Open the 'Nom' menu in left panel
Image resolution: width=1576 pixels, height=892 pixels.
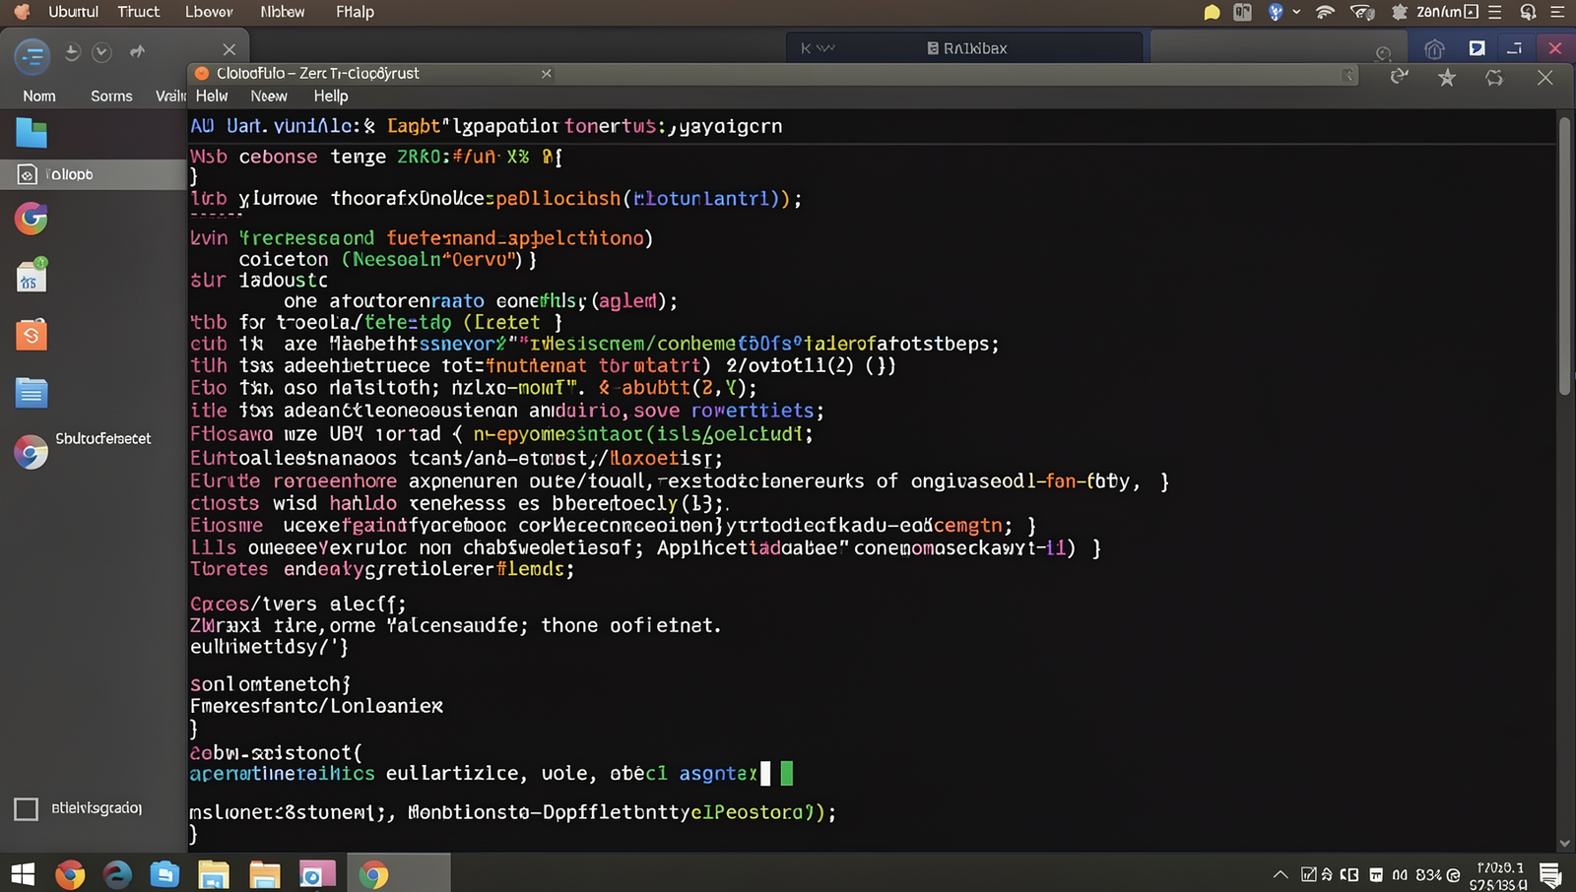point(39,96)
